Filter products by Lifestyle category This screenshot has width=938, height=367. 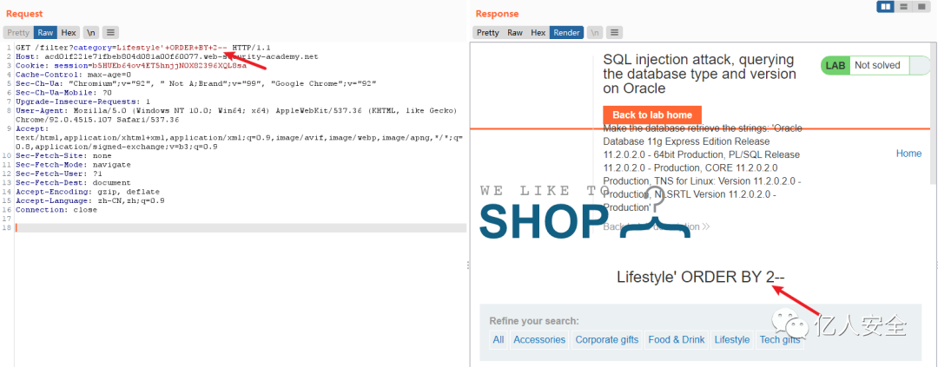pos(732,339)
